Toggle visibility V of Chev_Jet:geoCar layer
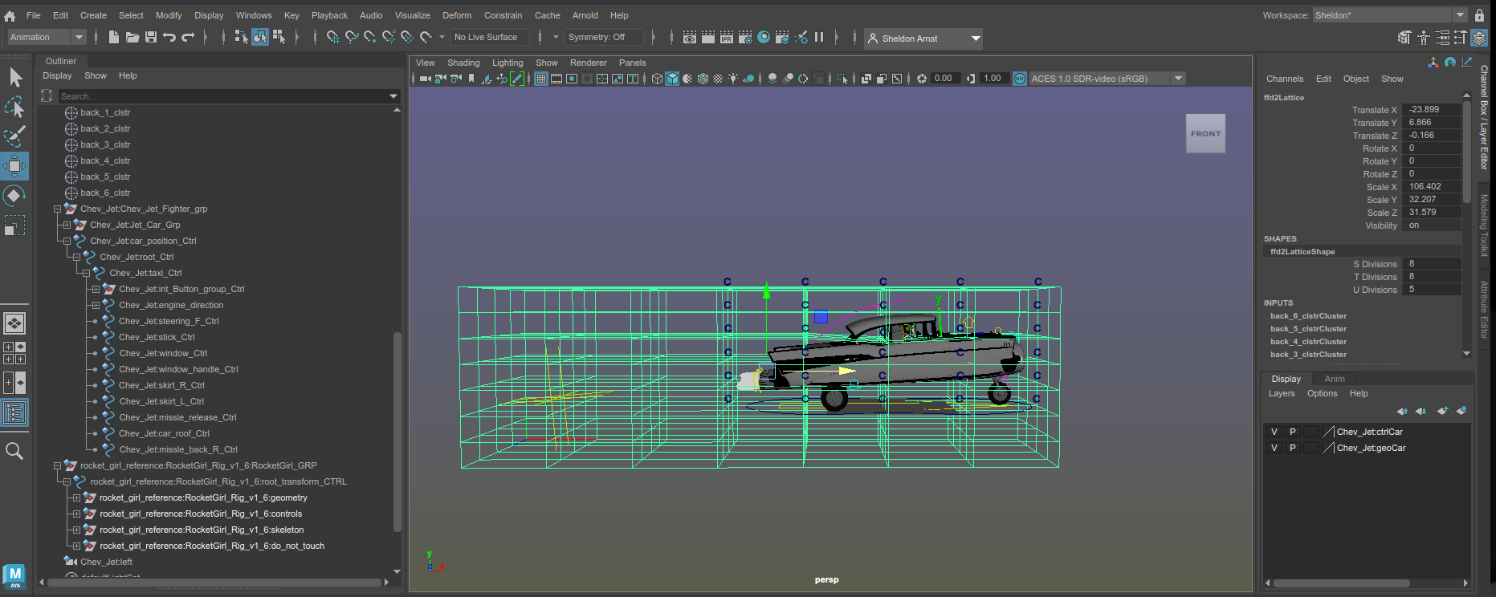The height and width of the screenshot is (597, 1496). coord(1274,448)
